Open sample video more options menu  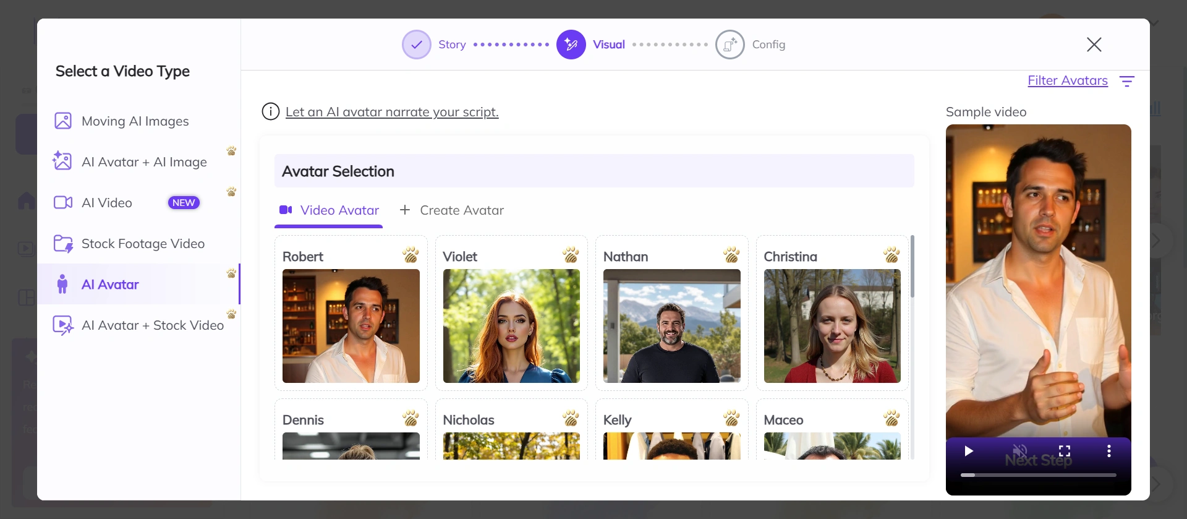pos(1109,451)
